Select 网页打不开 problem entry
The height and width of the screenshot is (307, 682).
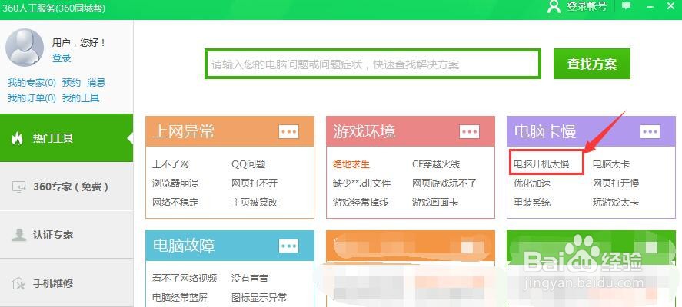(255, 183)
